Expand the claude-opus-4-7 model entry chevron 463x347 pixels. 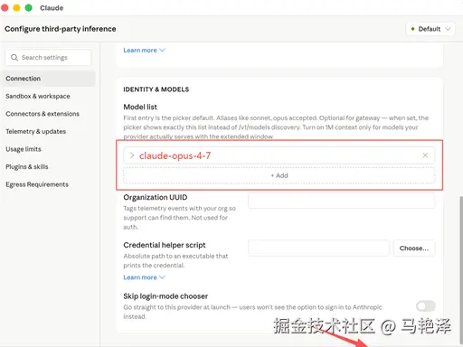(x=132, y=155)
